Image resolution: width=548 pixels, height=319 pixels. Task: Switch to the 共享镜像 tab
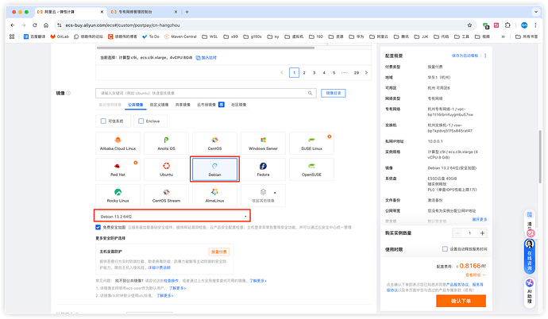click(x=183, y=104)
